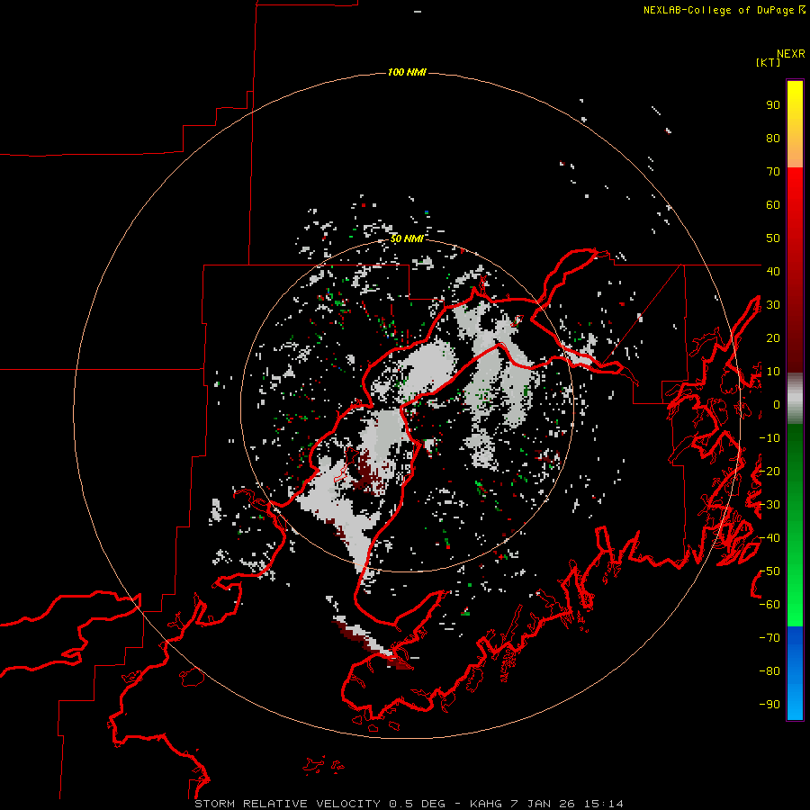Image resolution: width=810 pixels, height=810 pixels.
Task: Click the -30 value on the velocity scale
Action: pos(769,505)
